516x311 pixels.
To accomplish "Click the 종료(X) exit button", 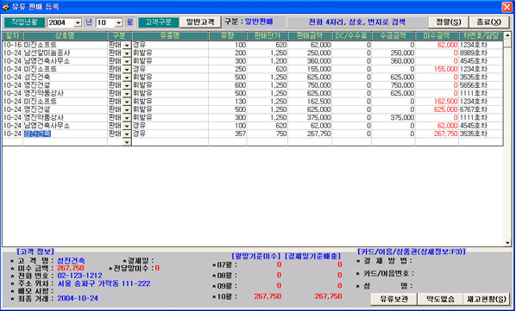I will click(x=488, y=22).
